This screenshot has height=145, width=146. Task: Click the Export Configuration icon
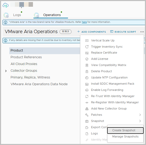tap(87, 127)
